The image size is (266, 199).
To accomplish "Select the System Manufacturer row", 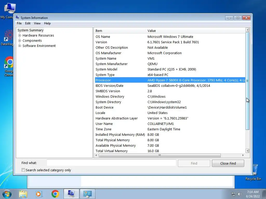I will [x=170, y=64].
